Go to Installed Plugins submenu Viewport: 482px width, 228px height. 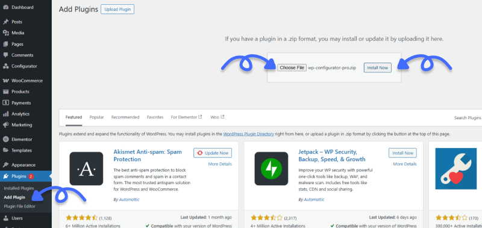(x=19, y=188)
